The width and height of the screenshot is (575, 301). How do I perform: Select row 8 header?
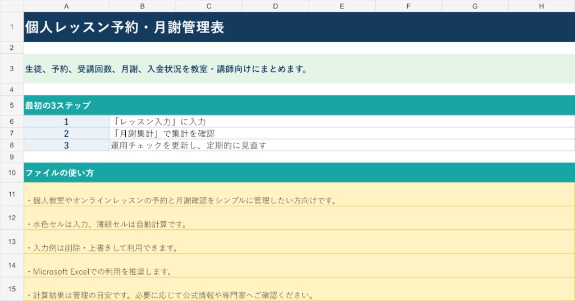[12, 145]
